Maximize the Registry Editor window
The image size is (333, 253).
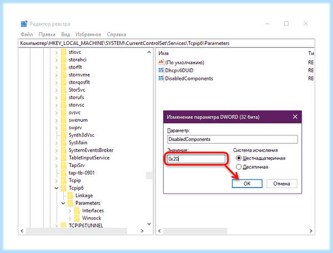click(286, 23)
